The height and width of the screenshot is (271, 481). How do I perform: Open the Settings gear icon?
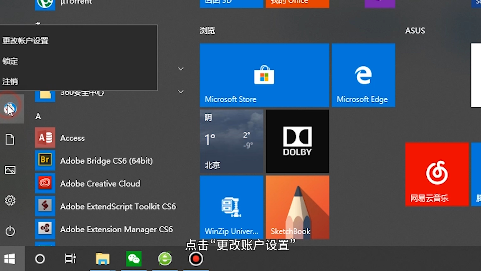10,200
